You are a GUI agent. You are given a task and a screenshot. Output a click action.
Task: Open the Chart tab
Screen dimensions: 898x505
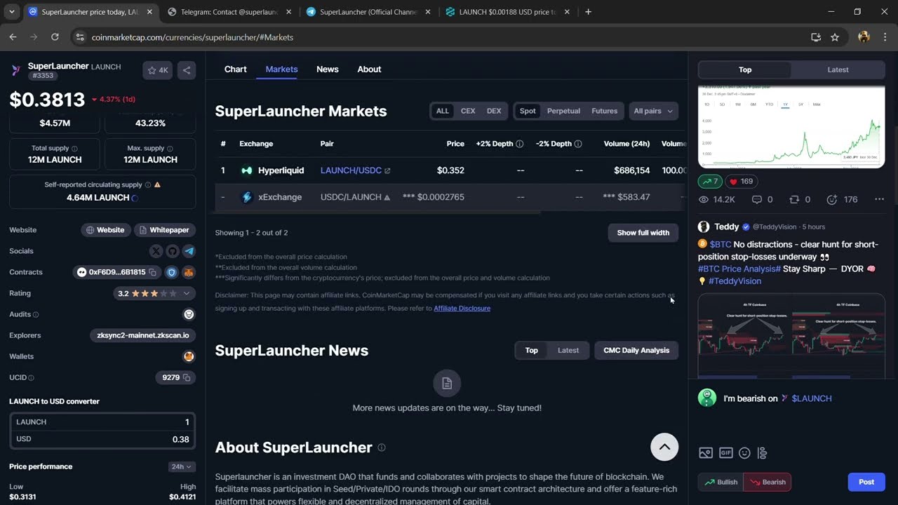(x=235, y=69)
